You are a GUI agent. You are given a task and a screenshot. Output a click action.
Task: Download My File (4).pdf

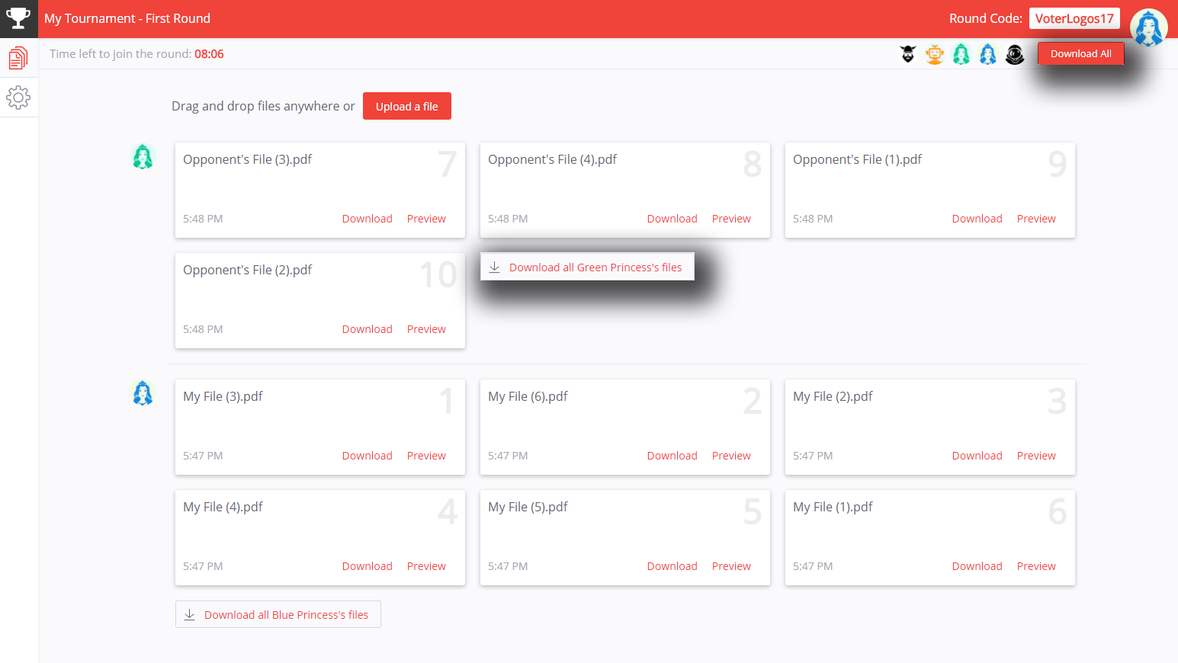pyautogui.click(x=367, y=566)
